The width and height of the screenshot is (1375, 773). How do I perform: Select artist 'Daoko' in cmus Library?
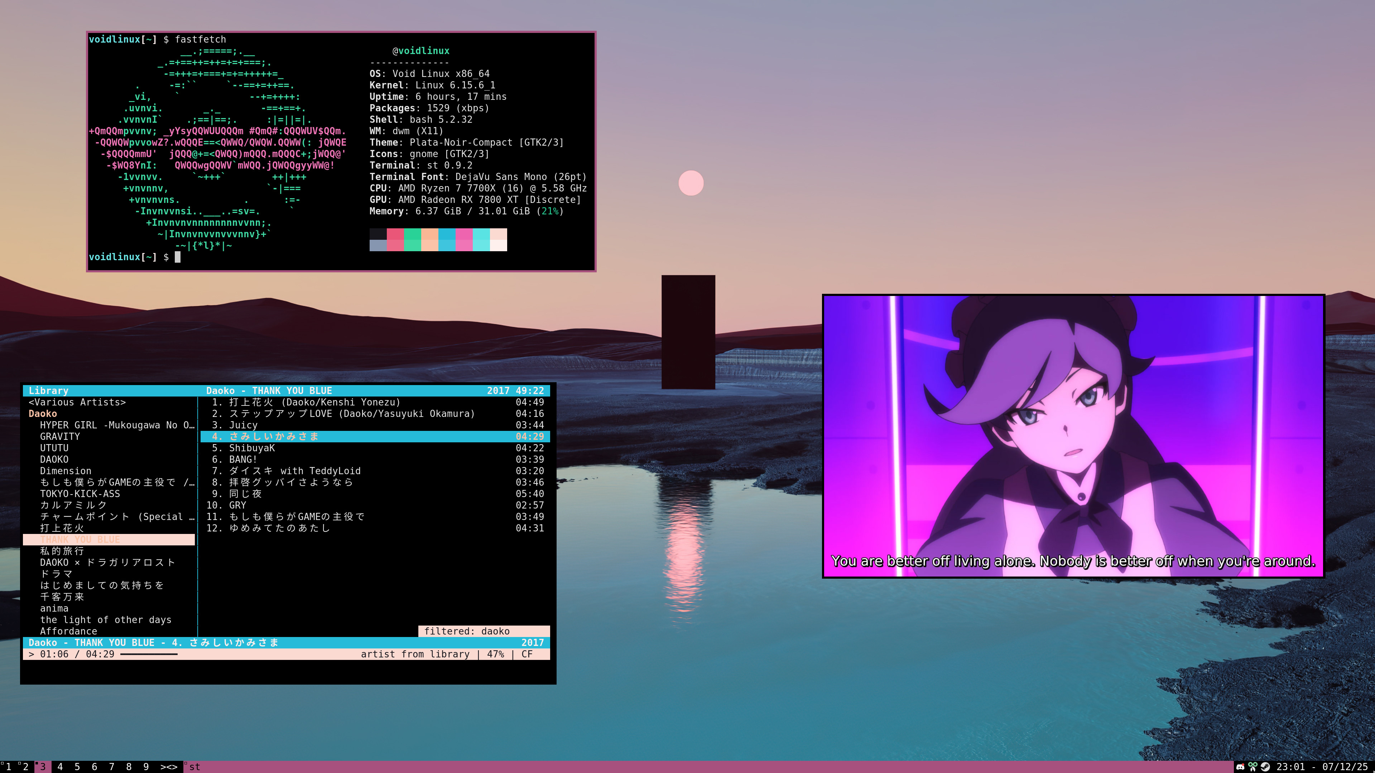[43, 413]
